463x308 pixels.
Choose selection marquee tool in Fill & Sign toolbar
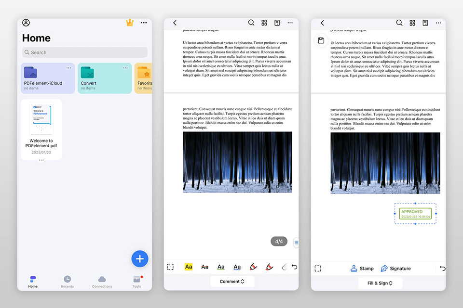click(318, 269)
